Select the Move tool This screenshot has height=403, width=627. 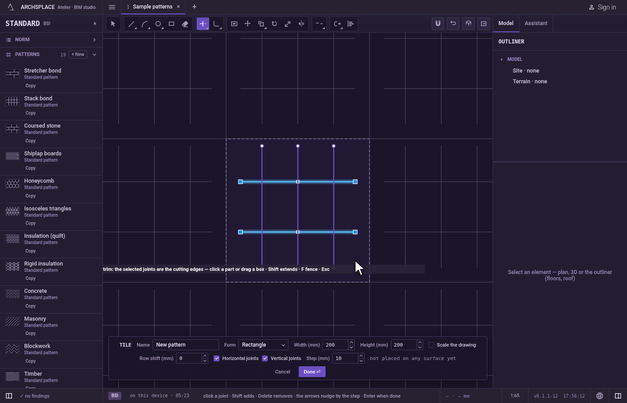[248, 24]
